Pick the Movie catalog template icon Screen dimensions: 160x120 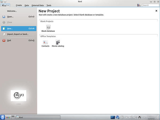pos(58,42)
